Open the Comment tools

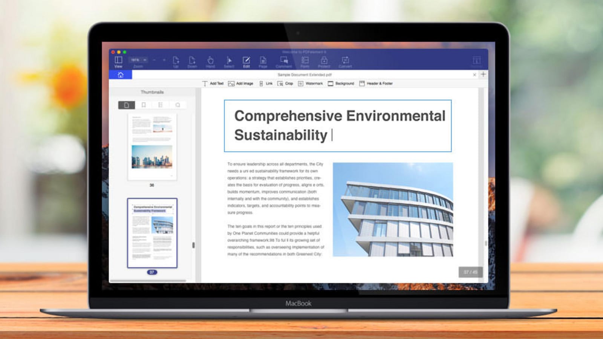point(284,61)
